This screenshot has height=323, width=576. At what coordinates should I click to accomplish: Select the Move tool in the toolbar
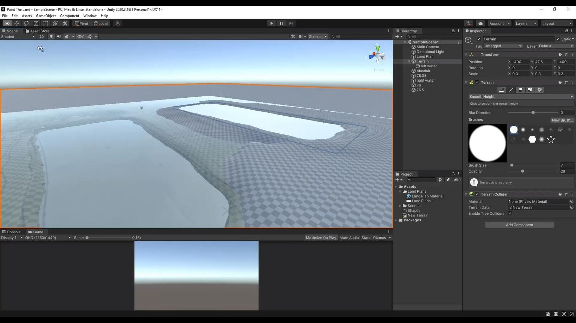click(17, 23)
